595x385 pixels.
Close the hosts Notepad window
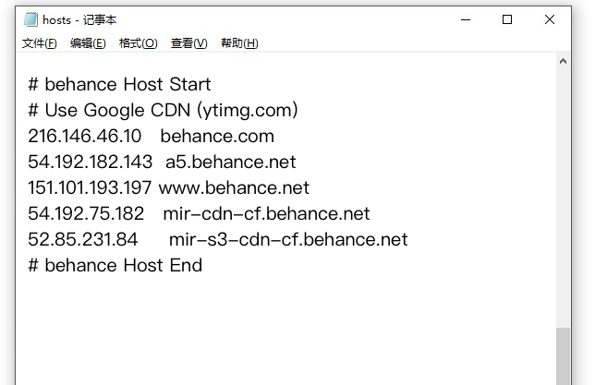tap(551, 19)
